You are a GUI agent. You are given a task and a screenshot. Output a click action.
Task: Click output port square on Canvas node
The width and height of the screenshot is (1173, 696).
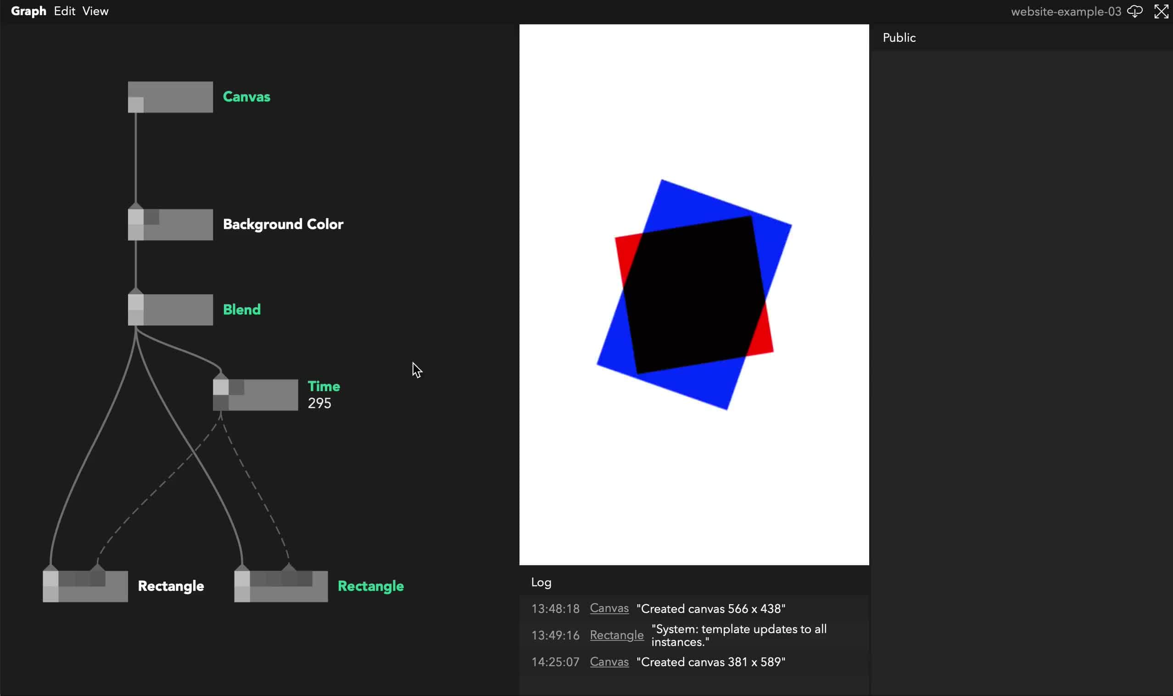[x=136, y=105]
